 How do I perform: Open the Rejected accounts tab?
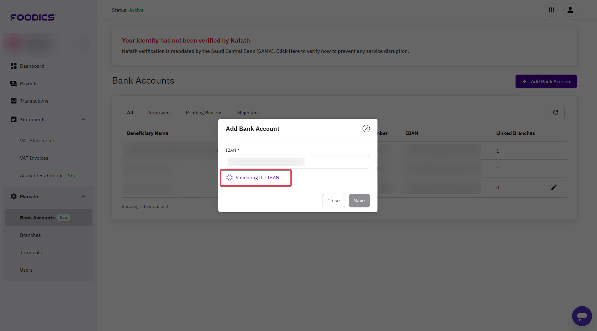[248, 113]
